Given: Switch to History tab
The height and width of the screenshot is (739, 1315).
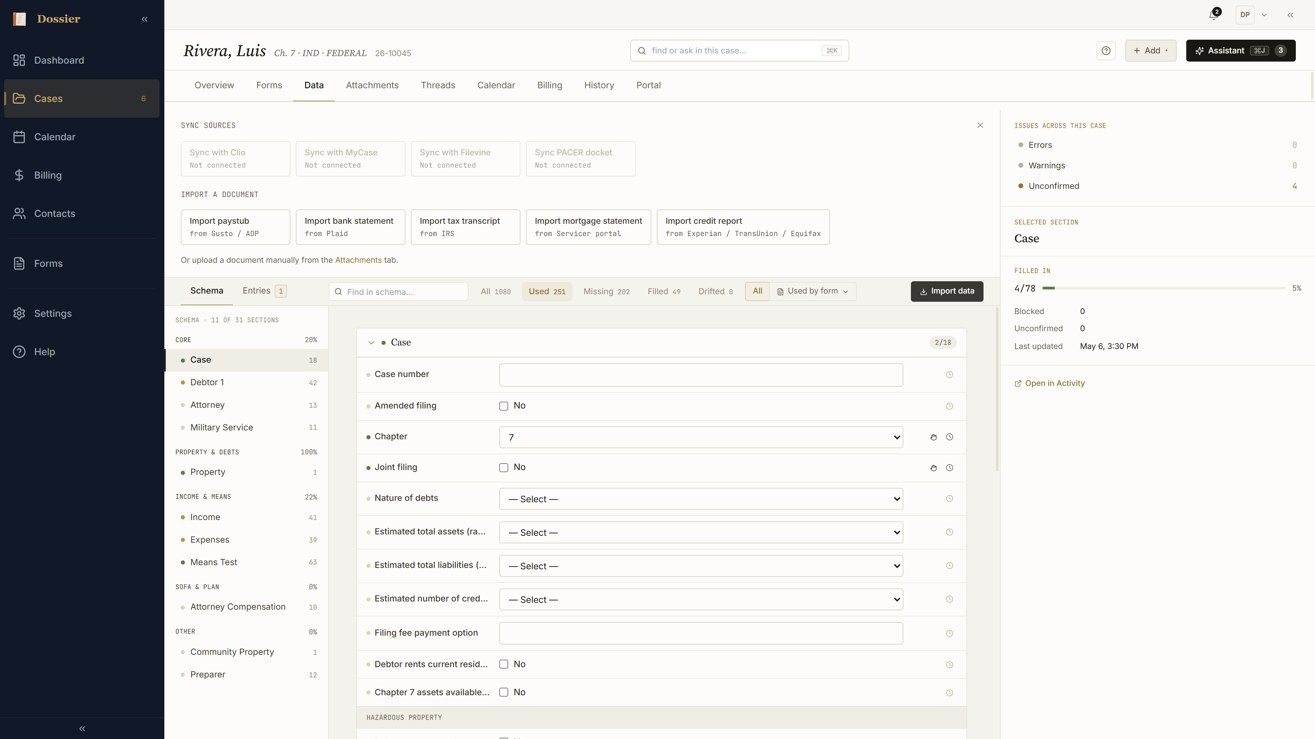Looking at the screenshot, I should [599, 85].
